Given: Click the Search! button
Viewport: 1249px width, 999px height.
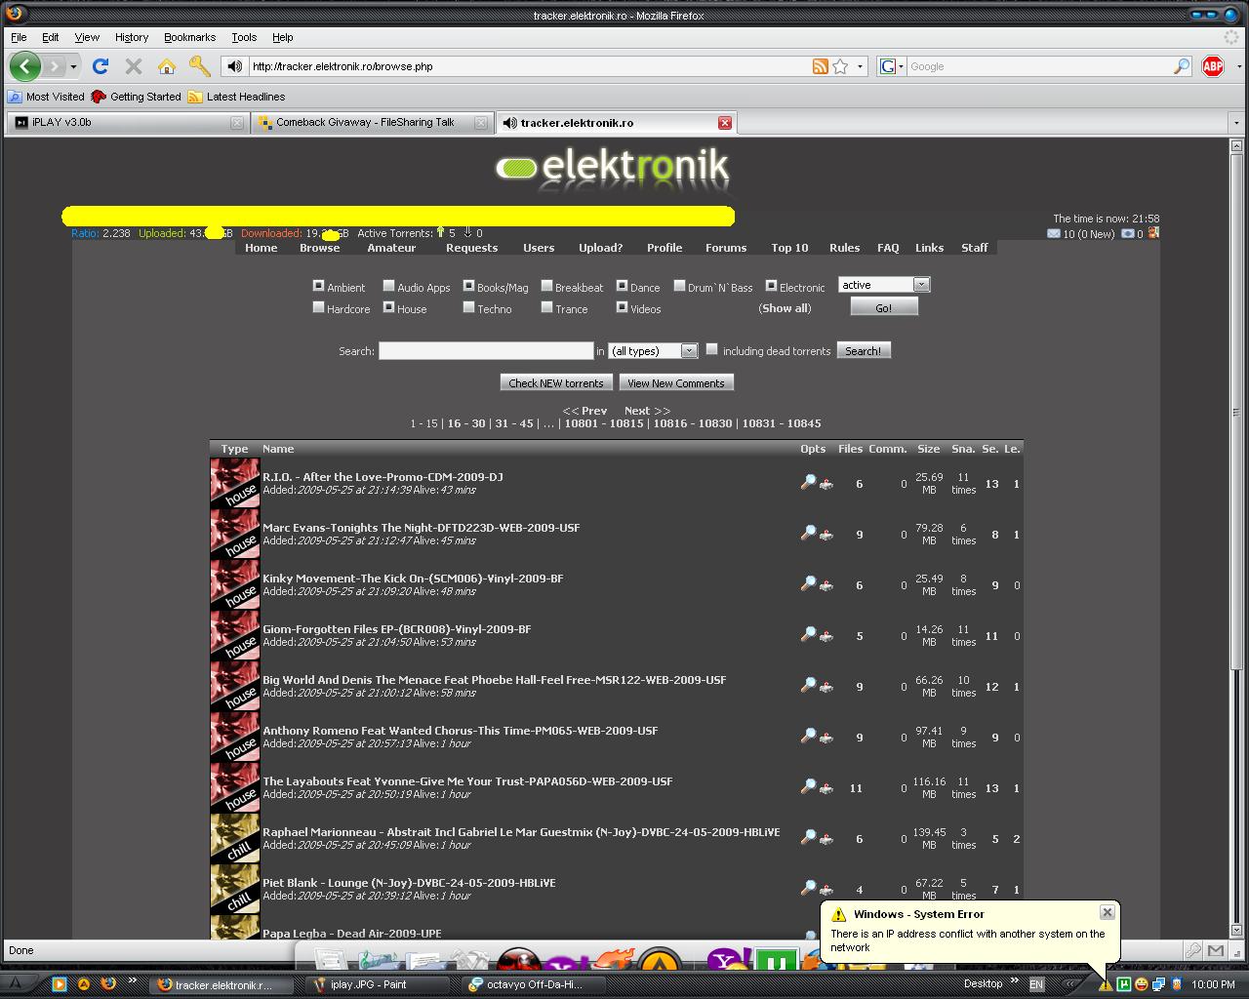Looking at the screenshot, I should (x=864, y=350).
